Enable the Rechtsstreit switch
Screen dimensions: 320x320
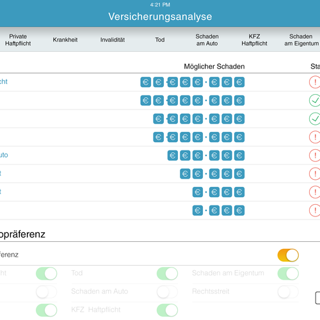pos(288,292)
